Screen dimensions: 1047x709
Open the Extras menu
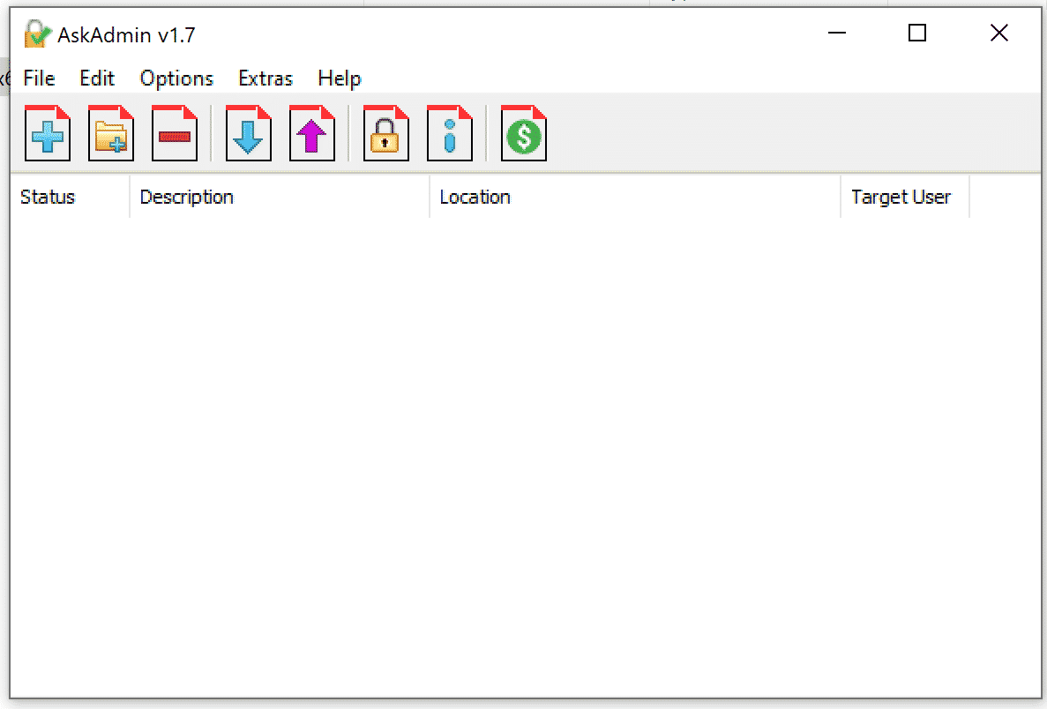(265, 78)
